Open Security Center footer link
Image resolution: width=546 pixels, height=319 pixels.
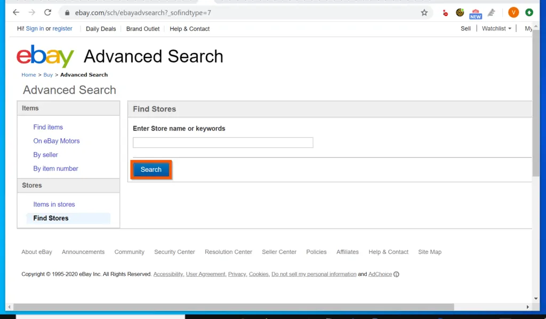tap(174, 252)
